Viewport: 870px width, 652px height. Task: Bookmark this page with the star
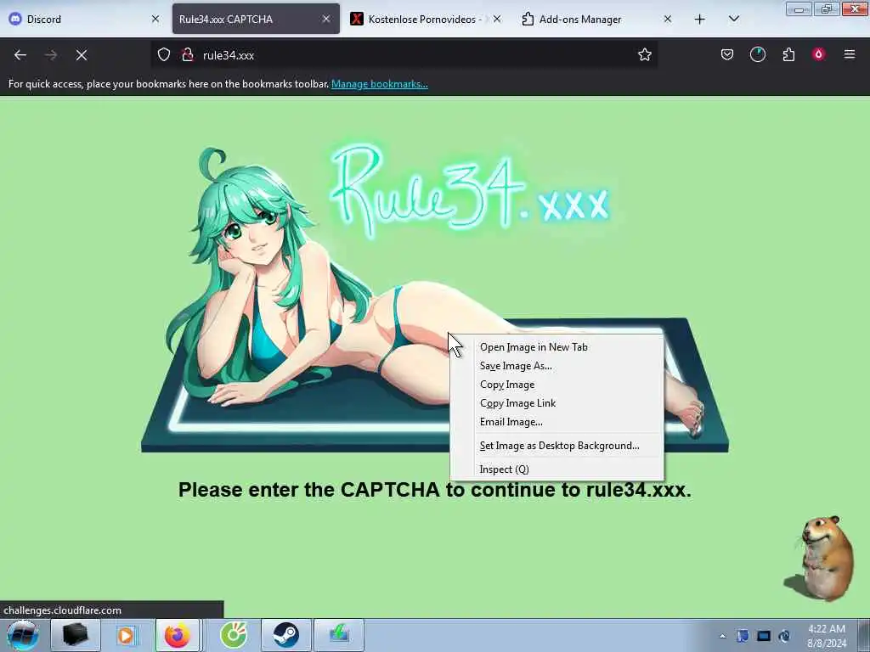[644, 54]
